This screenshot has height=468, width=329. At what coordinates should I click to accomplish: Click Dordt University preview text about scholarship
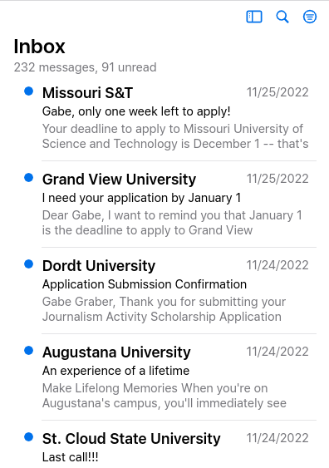pyautogui.click(x=164, y=309)
